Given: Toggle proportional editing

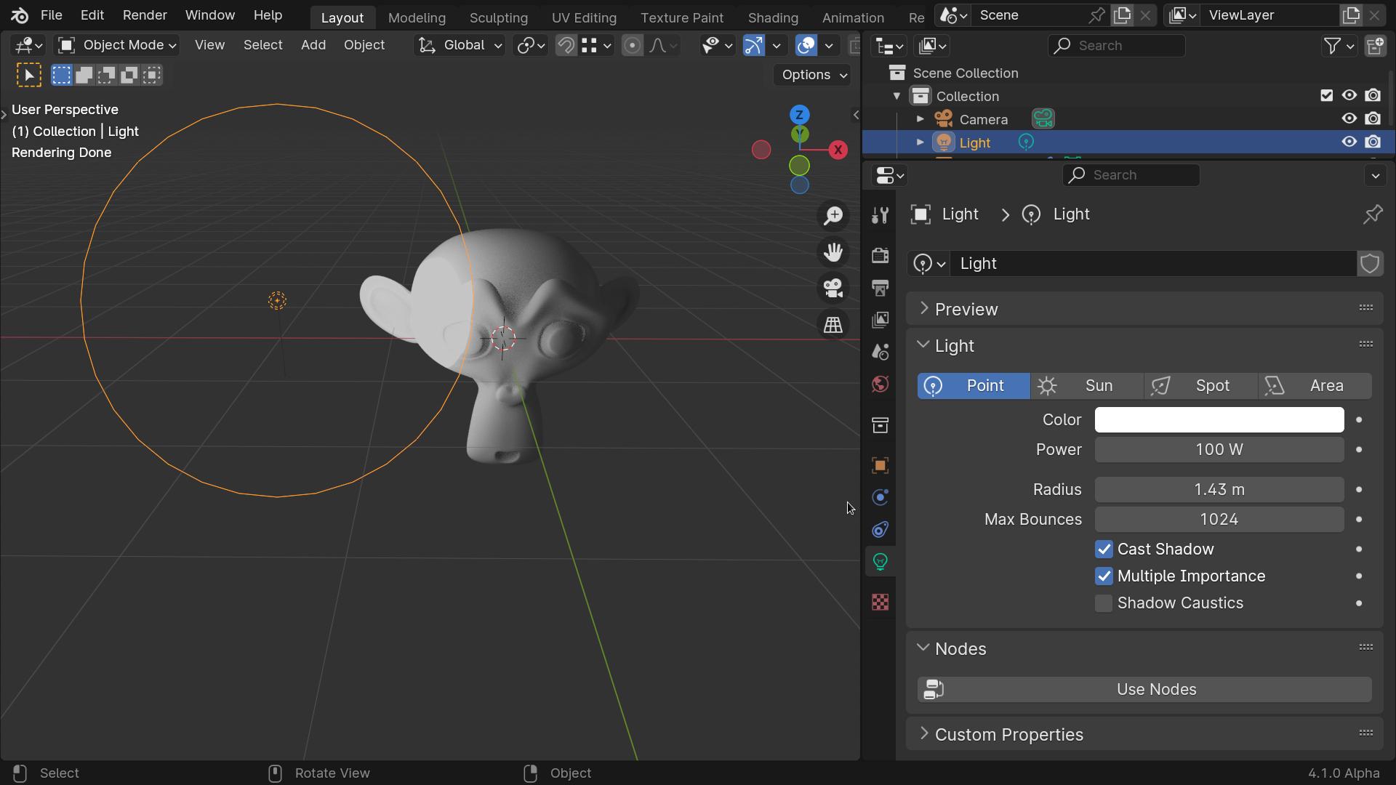Looking at the screenshot, I should (x=633, y=46).
